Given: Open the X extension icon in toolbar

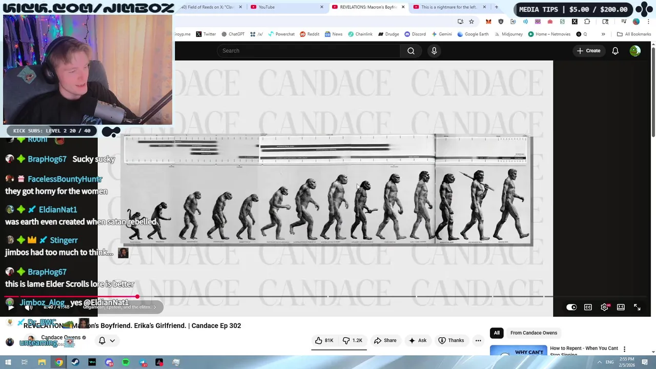Looking at the screenshot, I should click(575, 22).
